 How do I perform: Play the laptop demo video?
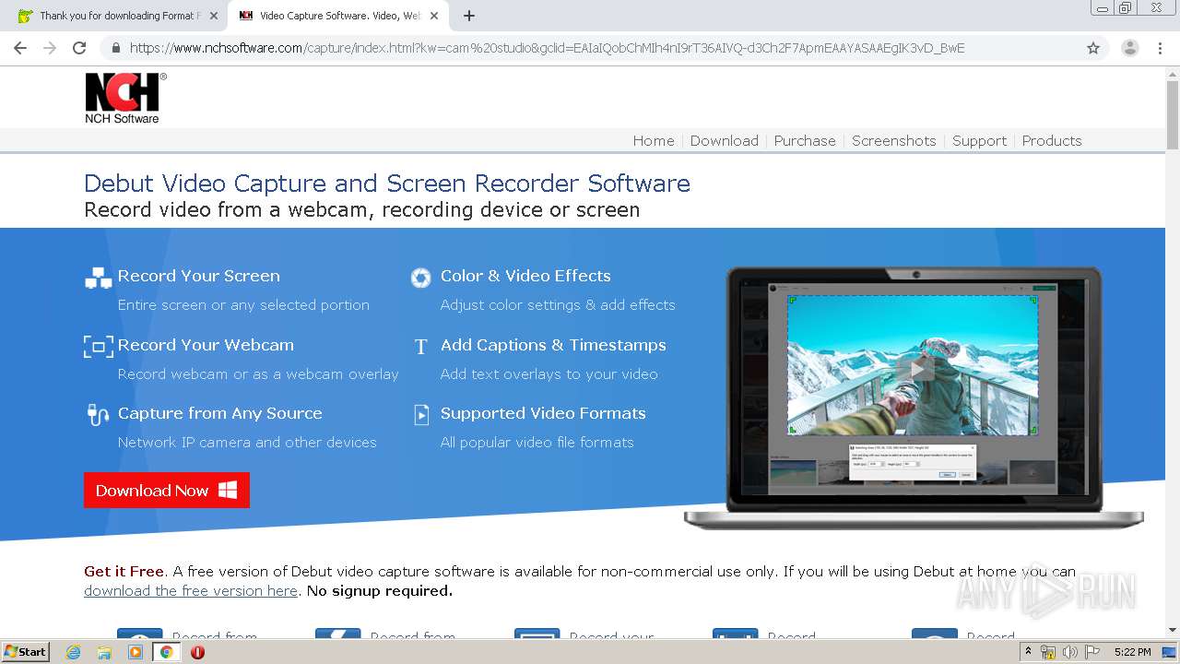click(x=915, y=368)
